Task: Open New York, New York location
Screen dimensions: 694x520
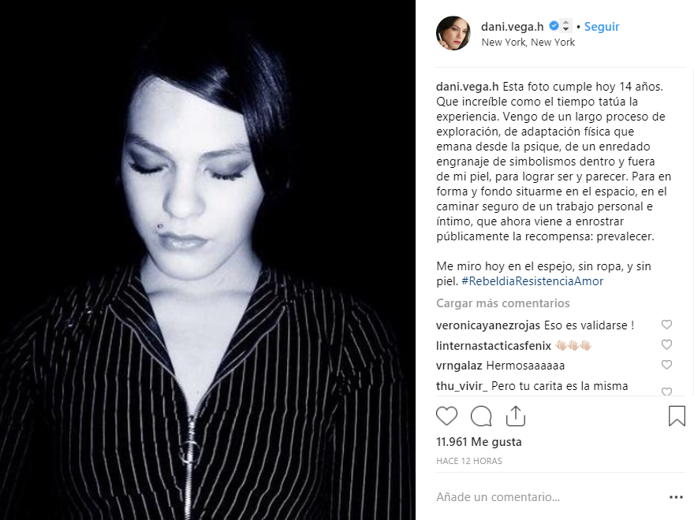Action: 528,43
